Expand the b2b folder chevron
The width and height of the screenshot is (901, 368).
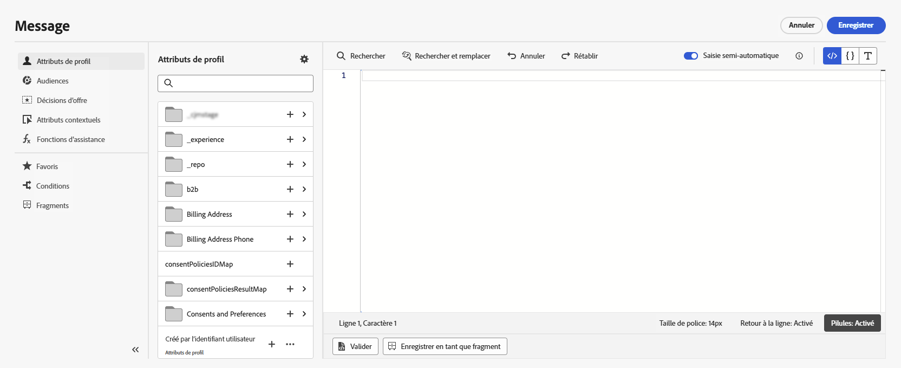pyautogui.click(x=304, y=189)
